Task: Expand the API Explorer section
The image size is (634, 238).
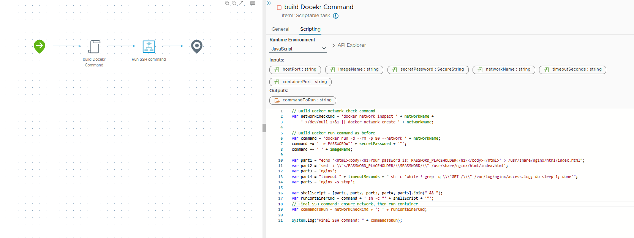Action: (x=349, y=45)
